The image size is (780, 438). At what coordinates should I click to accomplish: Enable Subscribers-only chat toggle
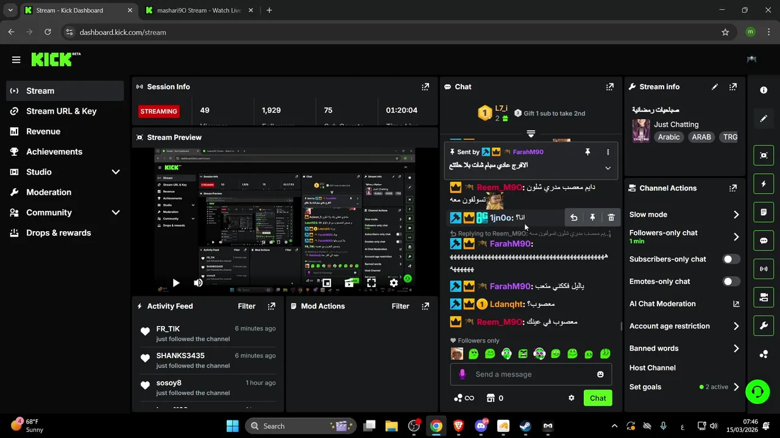tap(731, 259)
